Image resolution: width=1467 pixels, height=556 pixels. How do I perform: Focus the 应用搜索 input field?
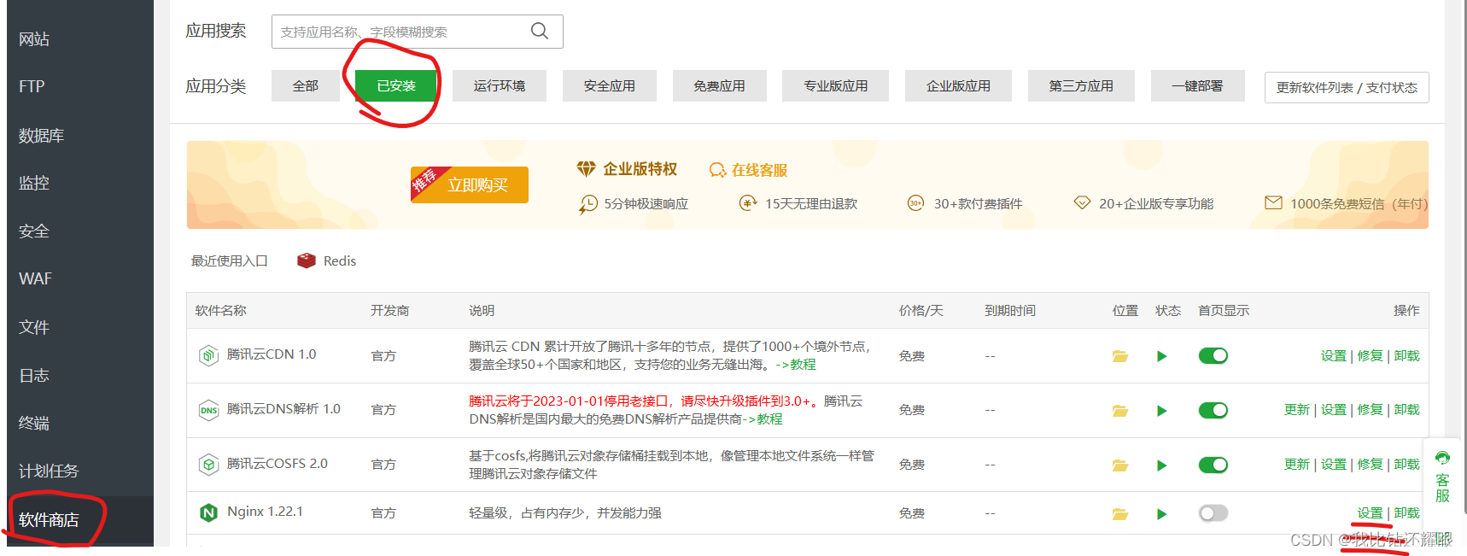click(x=418, y=32)
